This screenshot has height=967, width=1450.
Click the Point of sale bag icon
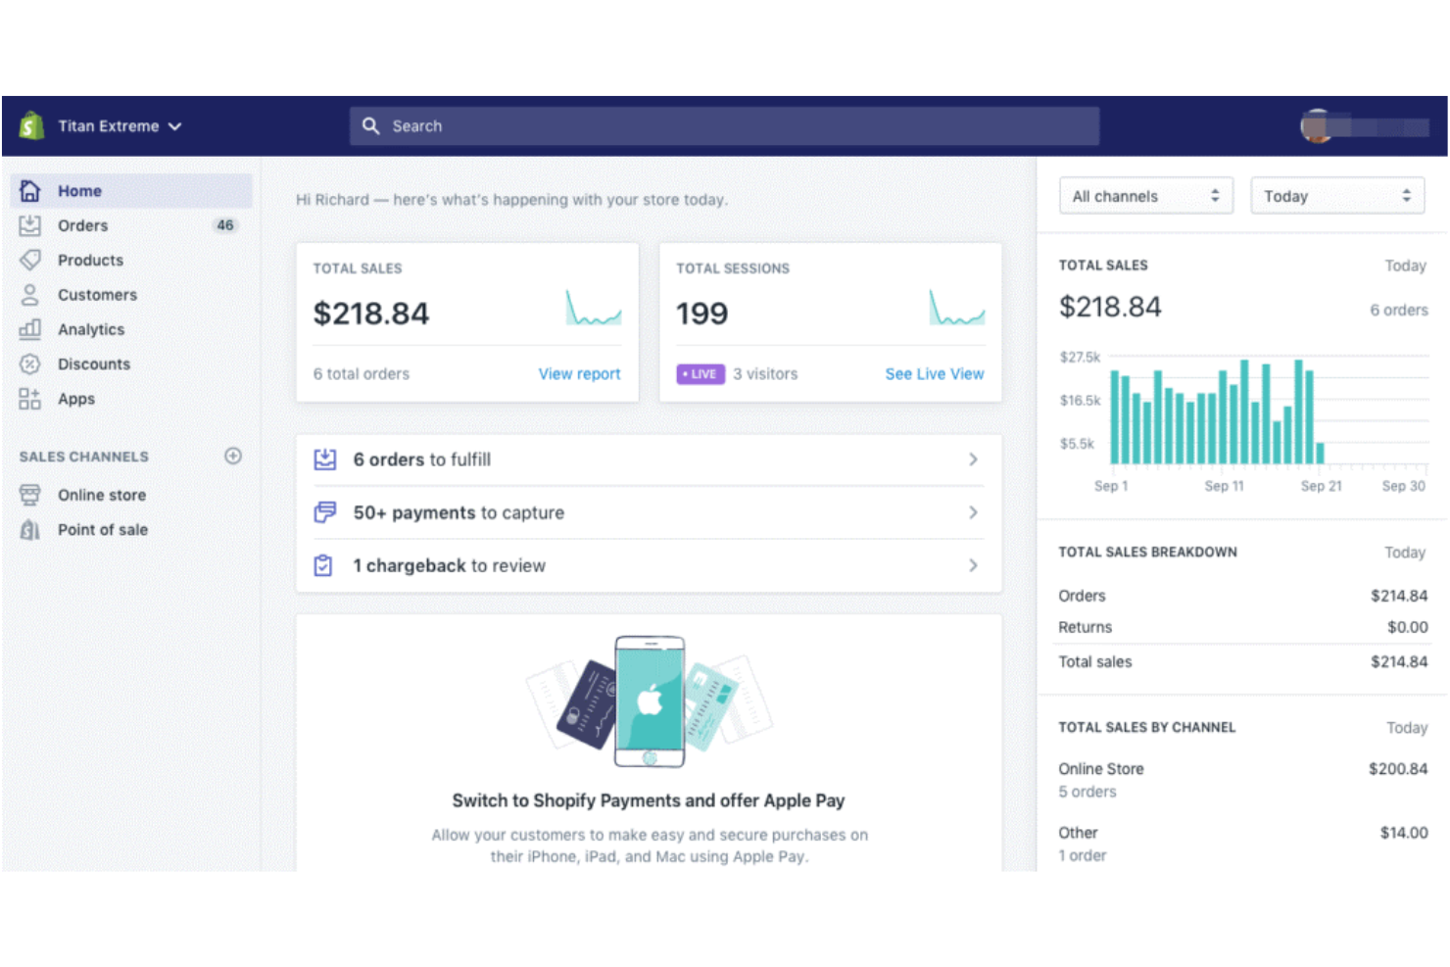tap(30, 529)
